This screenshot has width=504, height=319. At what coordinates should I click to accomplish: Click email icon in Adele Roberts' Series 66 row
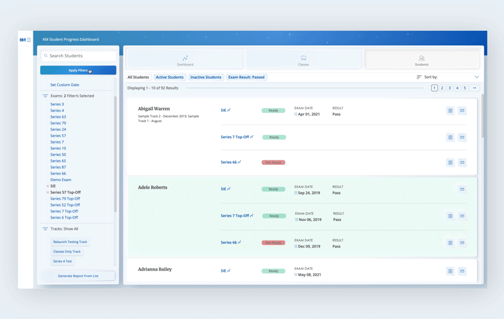point(462,243)
